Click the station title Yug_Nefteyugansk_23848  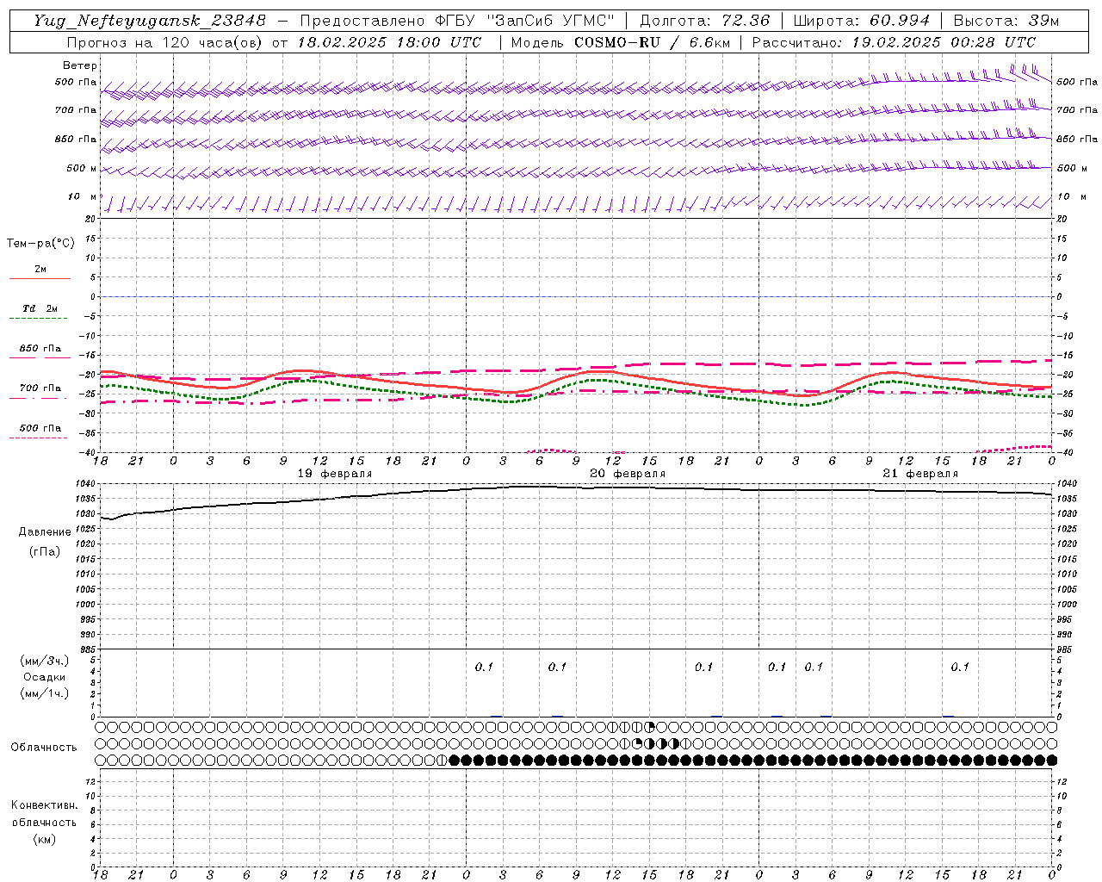[150, 21]
